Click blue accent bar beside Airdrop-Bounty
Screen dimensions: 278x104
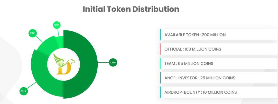(160, 92)
